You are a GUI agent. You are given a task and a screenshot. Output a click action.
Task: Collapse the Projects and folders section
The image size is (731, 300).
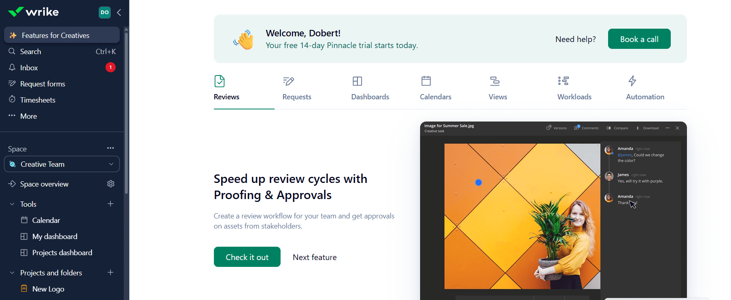(x=12, y=273)
